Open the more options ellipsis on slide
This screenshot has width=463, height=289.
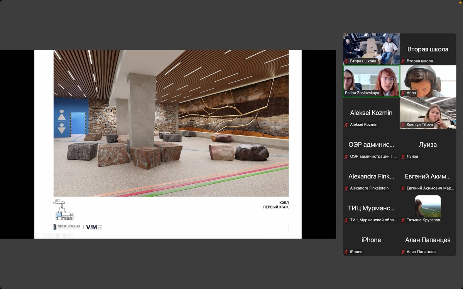pyautogui.click(x=71, y=235)
